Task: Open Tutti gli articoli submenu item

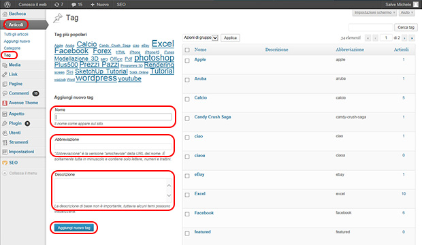Action: (x=16, y=35)
